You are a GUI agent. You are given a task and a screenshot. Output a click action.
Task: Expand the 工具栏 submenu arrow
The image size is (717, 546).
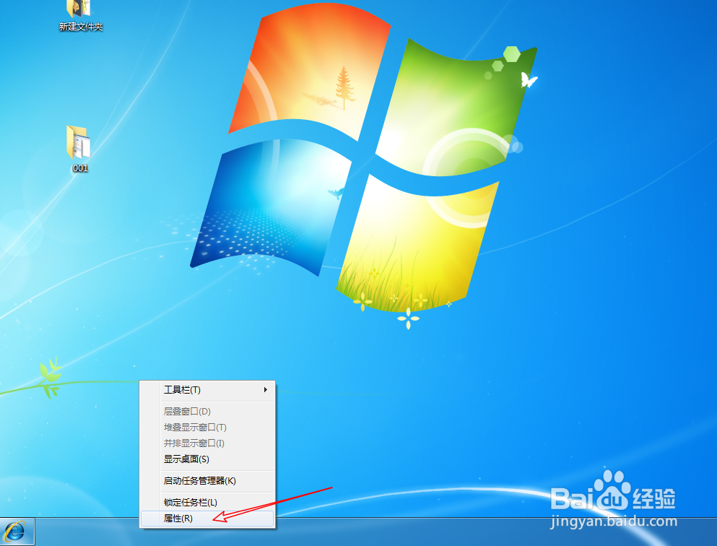[265, 389]
